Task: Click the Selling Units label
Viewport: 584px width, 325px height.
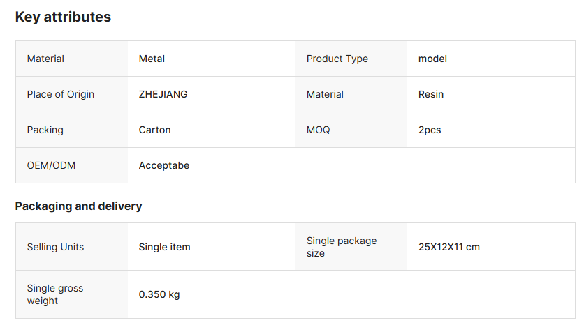Action: (x=56, y=248)
